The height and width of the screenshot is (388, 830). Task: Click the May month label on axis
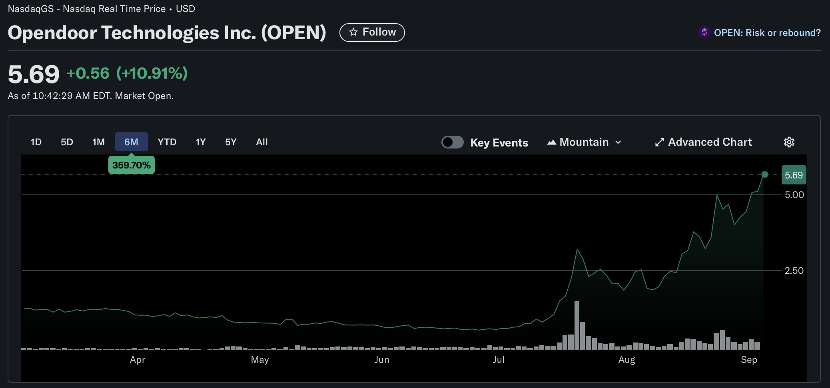(260, 360)
